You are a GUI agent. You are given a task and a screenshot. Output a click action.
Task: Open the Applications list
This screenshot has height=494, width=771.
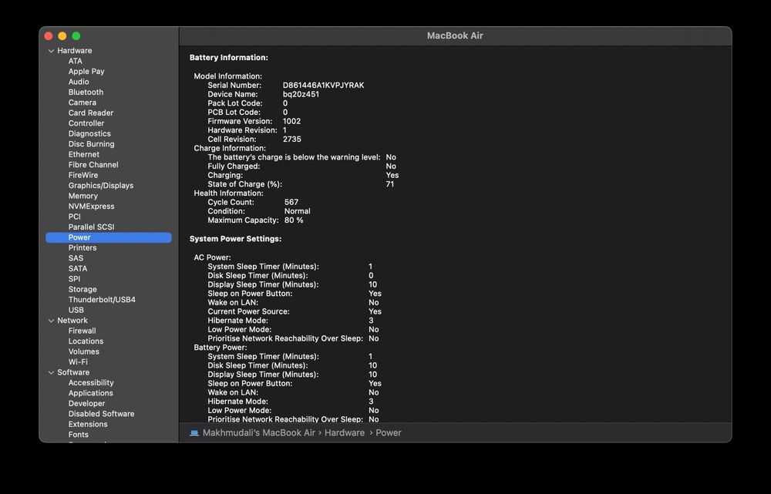[x=90, y=393]
